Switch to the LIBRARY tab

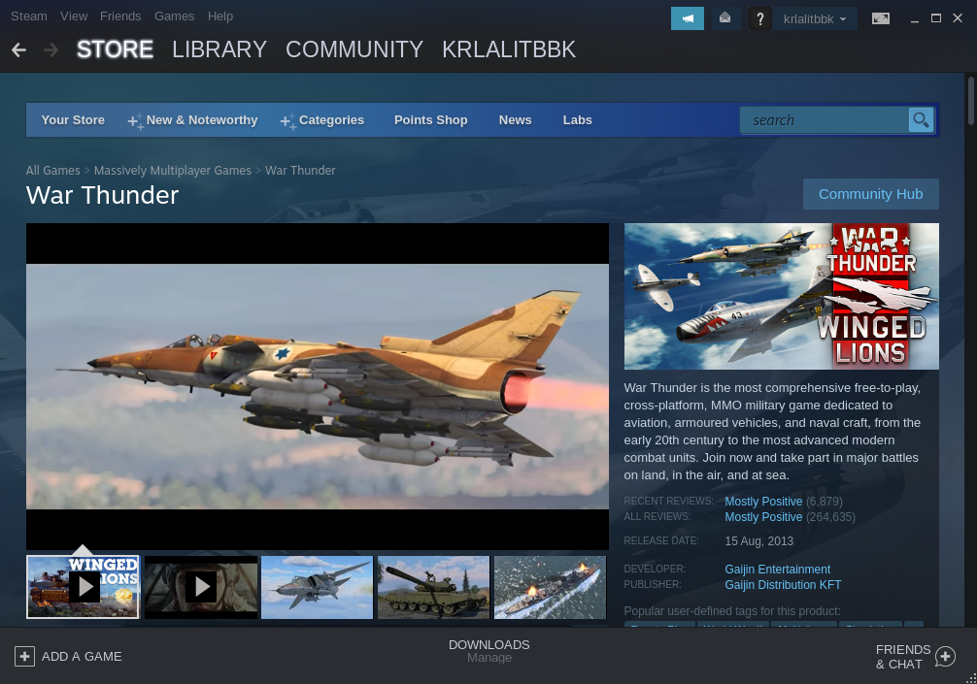coord(219,49)
